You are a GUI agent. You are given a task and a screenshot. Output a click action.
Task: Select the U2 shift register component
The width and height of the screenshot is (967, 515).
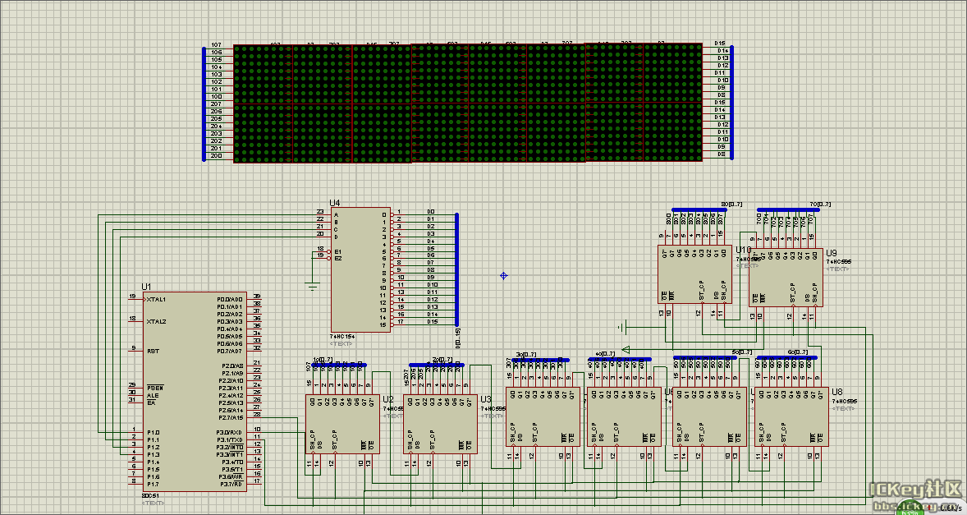click(x=342, y=425)
